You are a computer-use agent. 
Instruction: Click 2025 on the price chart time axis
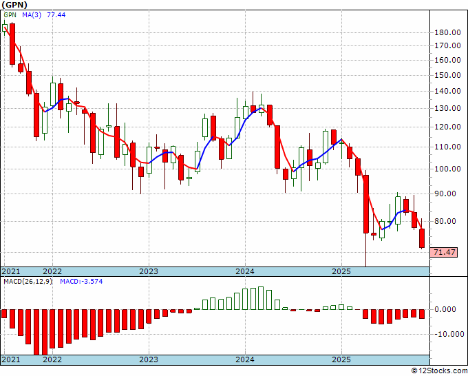click(x=341, y=271)
